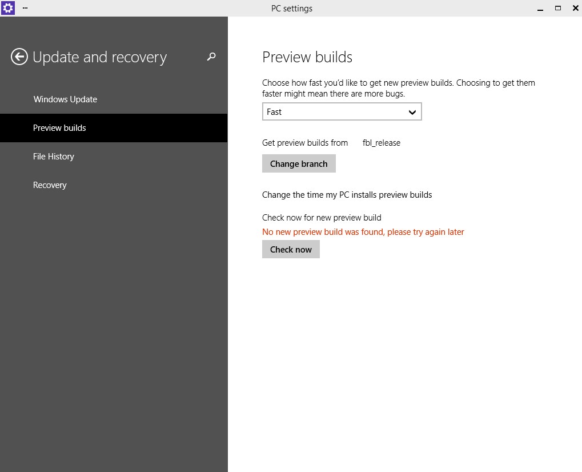Go to Windows Update section
Viewport: 582px width, 472px height.
click(x=114, y=99)
